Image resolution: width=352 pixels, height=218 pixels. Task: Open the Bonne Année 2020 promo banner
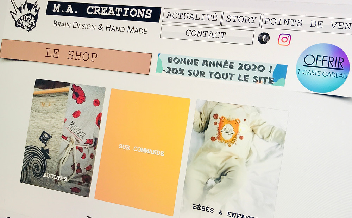221,70
